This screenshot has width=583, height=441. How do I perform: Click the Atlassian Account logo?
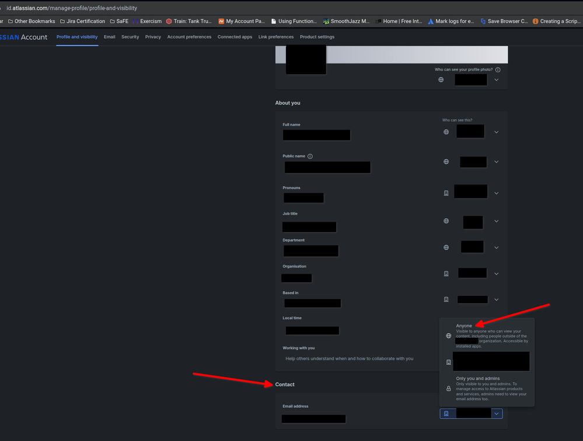23,37
